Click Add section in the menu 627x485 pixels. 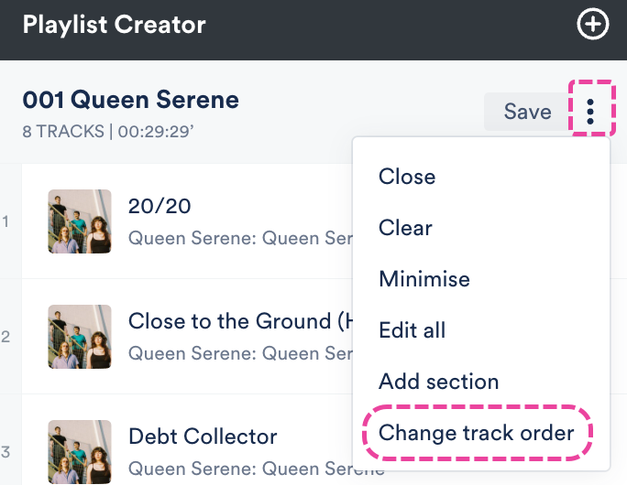(439, 382)
